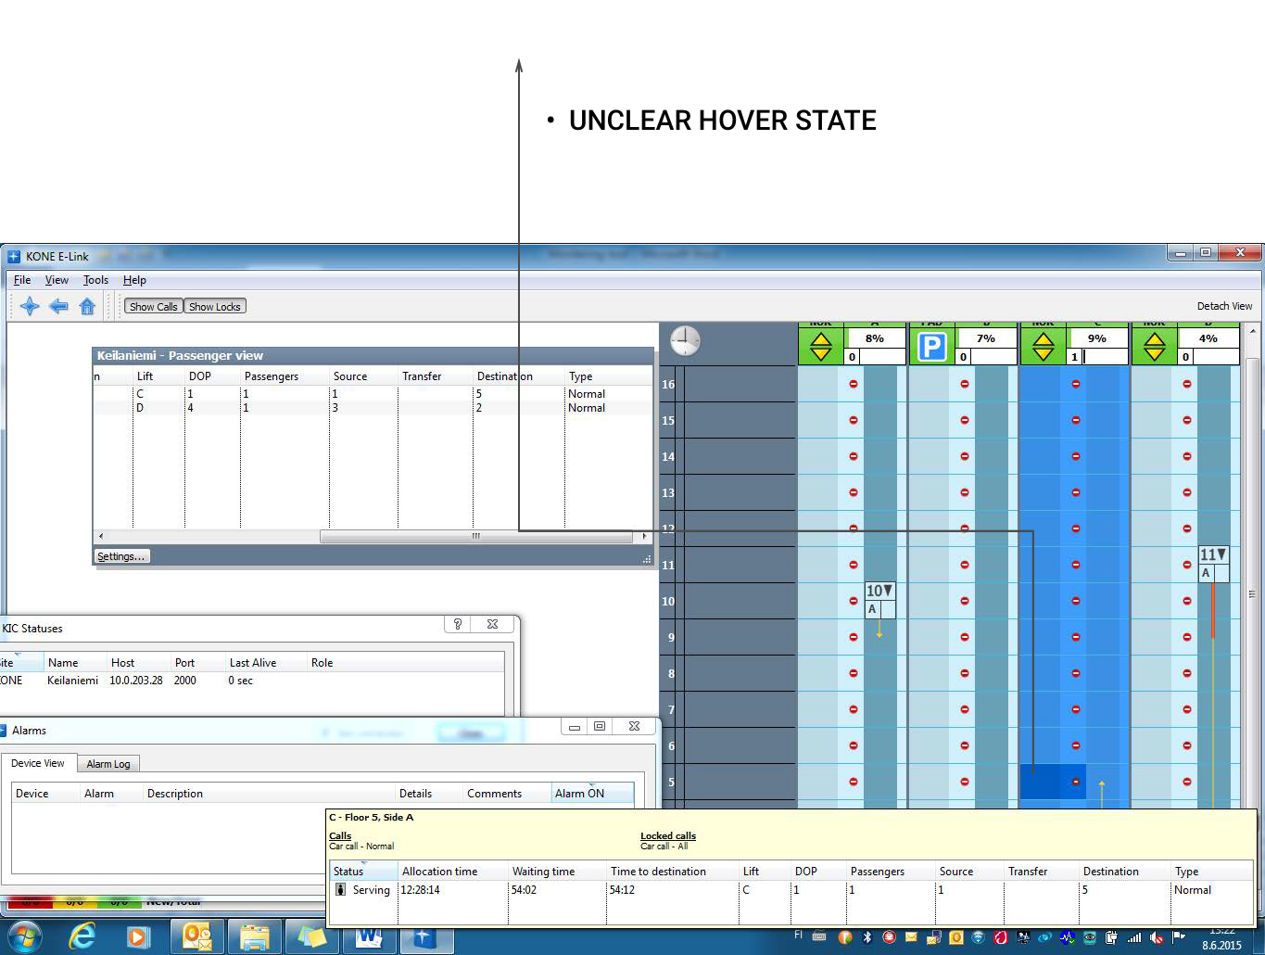The width and height of the screenshot is (1265, 955).
Task: Click the clock icon above floor list
Action: [x=685, y=341]
